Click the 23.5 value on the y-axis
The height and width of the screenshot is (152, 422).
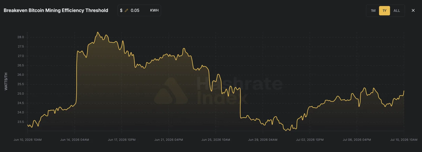tap(21, 122)
